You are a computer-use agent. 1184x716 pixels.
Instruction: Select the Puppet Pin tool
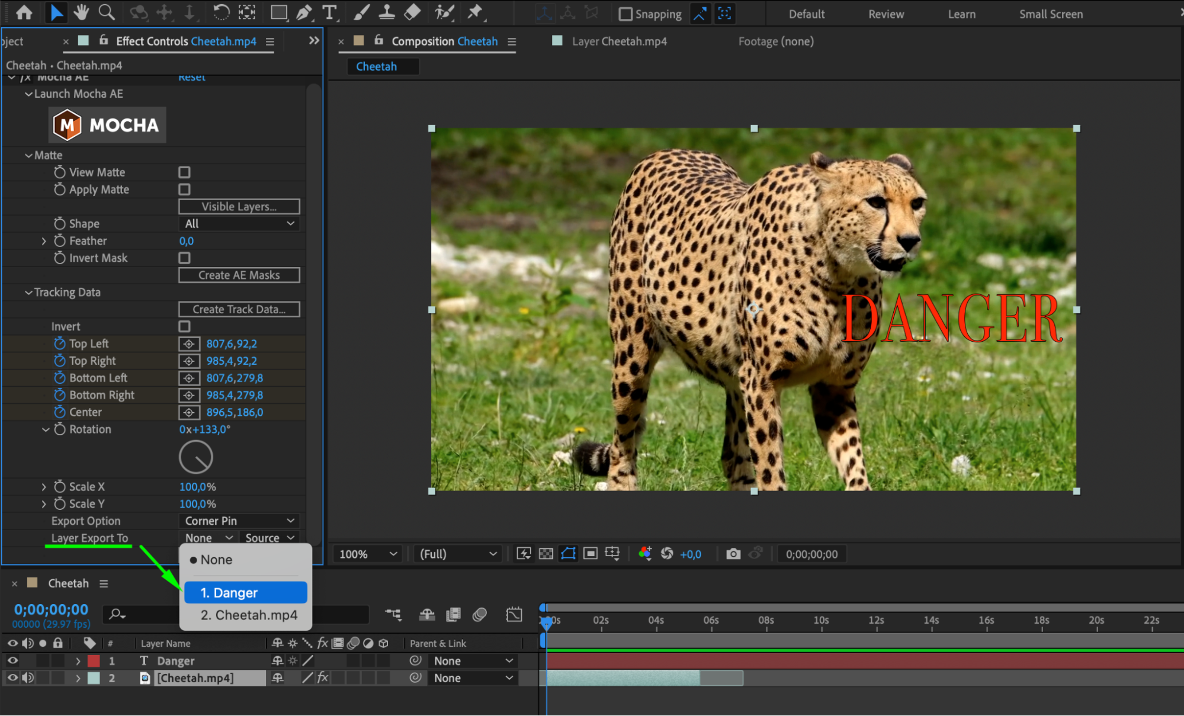pos(475,12)
